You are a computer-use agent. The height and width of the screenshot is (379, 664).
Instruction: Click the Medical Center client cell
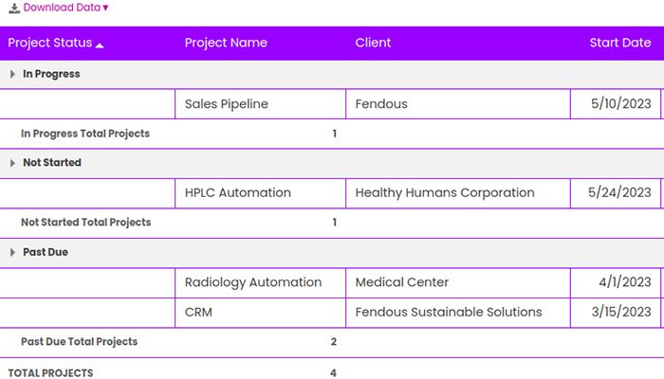coord(402,282)
